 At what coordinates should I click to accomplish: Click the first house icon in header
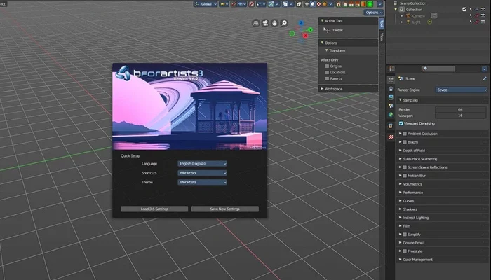(339, 4)
